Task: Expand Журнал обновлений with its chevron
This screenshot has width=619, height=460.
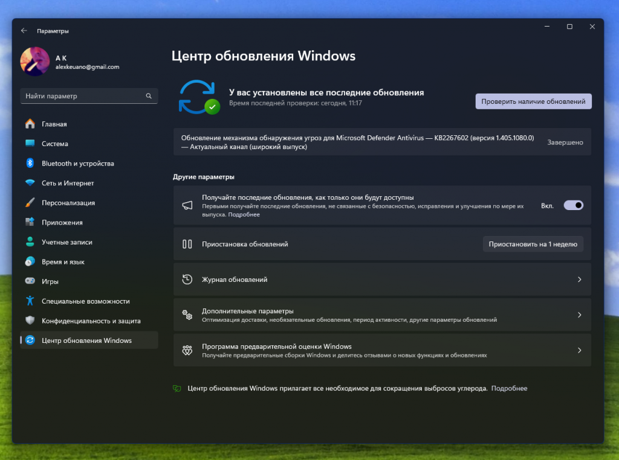Action: tap(579, 280)
